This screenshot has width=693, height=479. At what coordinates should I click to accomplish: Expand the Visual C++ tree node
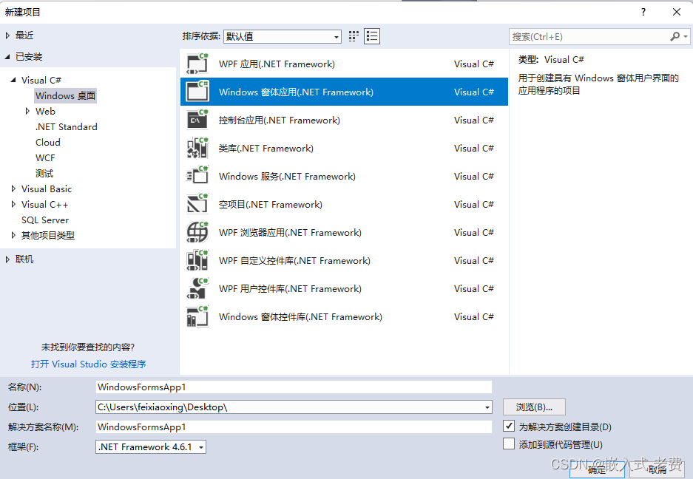[13, 204]
